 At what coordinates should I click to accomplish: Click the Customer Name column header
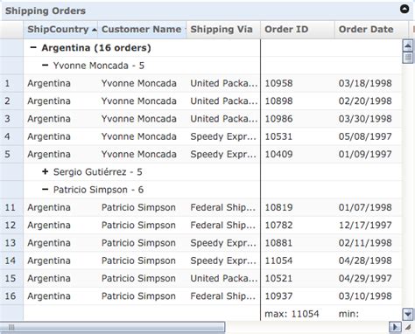click(142, 30)
